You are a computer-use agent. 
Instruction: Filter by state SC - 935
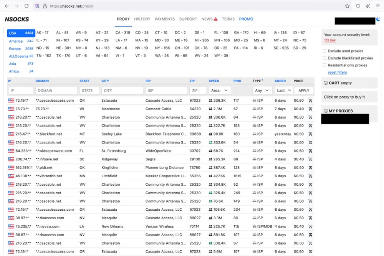tap(281, 48)
